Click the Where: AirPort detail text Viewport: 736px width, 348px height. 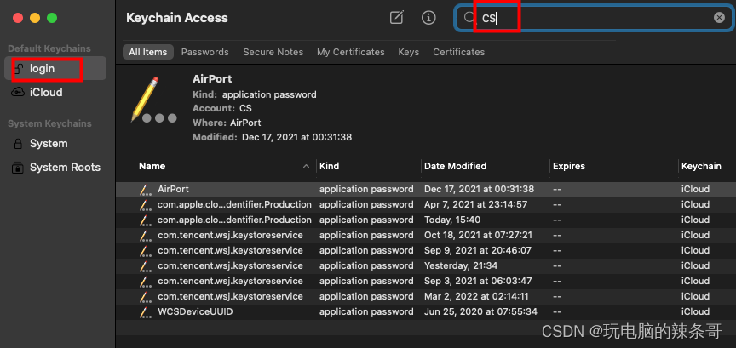pos(227,123)
